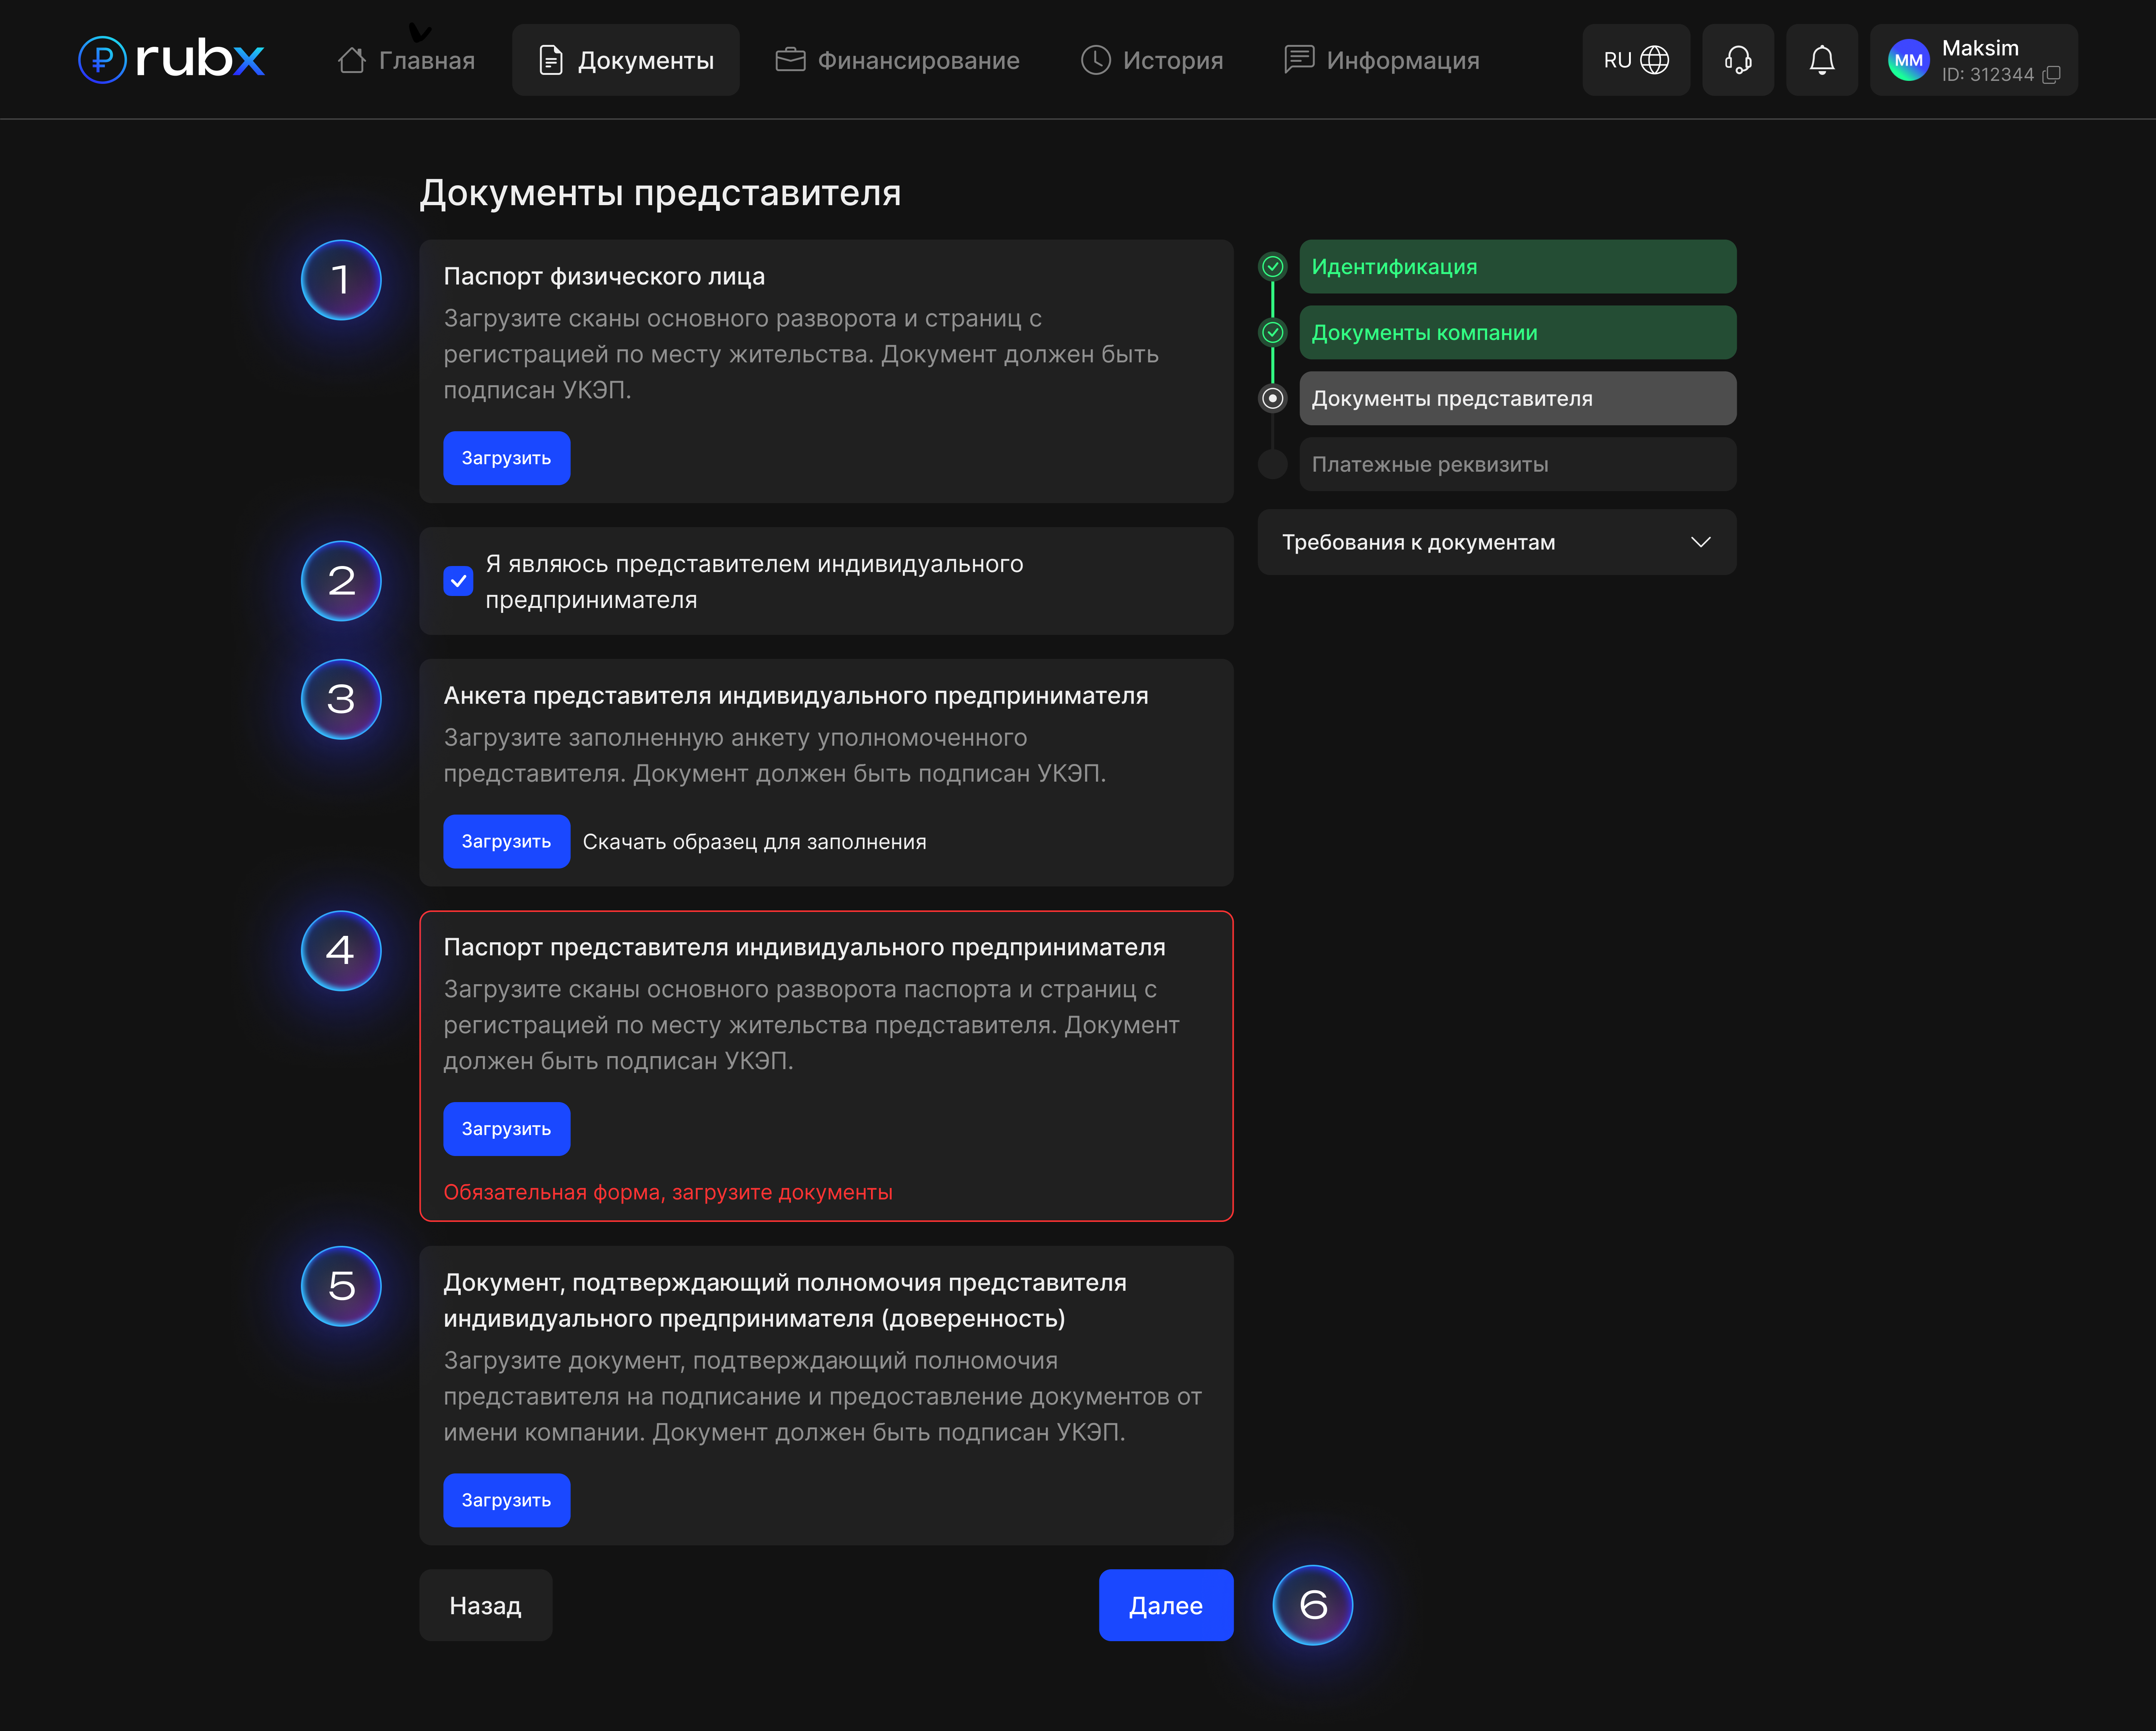Click the numbered step 4 badge
The width and height of the screenshot is (2156, 1731).
coord(341,950)
